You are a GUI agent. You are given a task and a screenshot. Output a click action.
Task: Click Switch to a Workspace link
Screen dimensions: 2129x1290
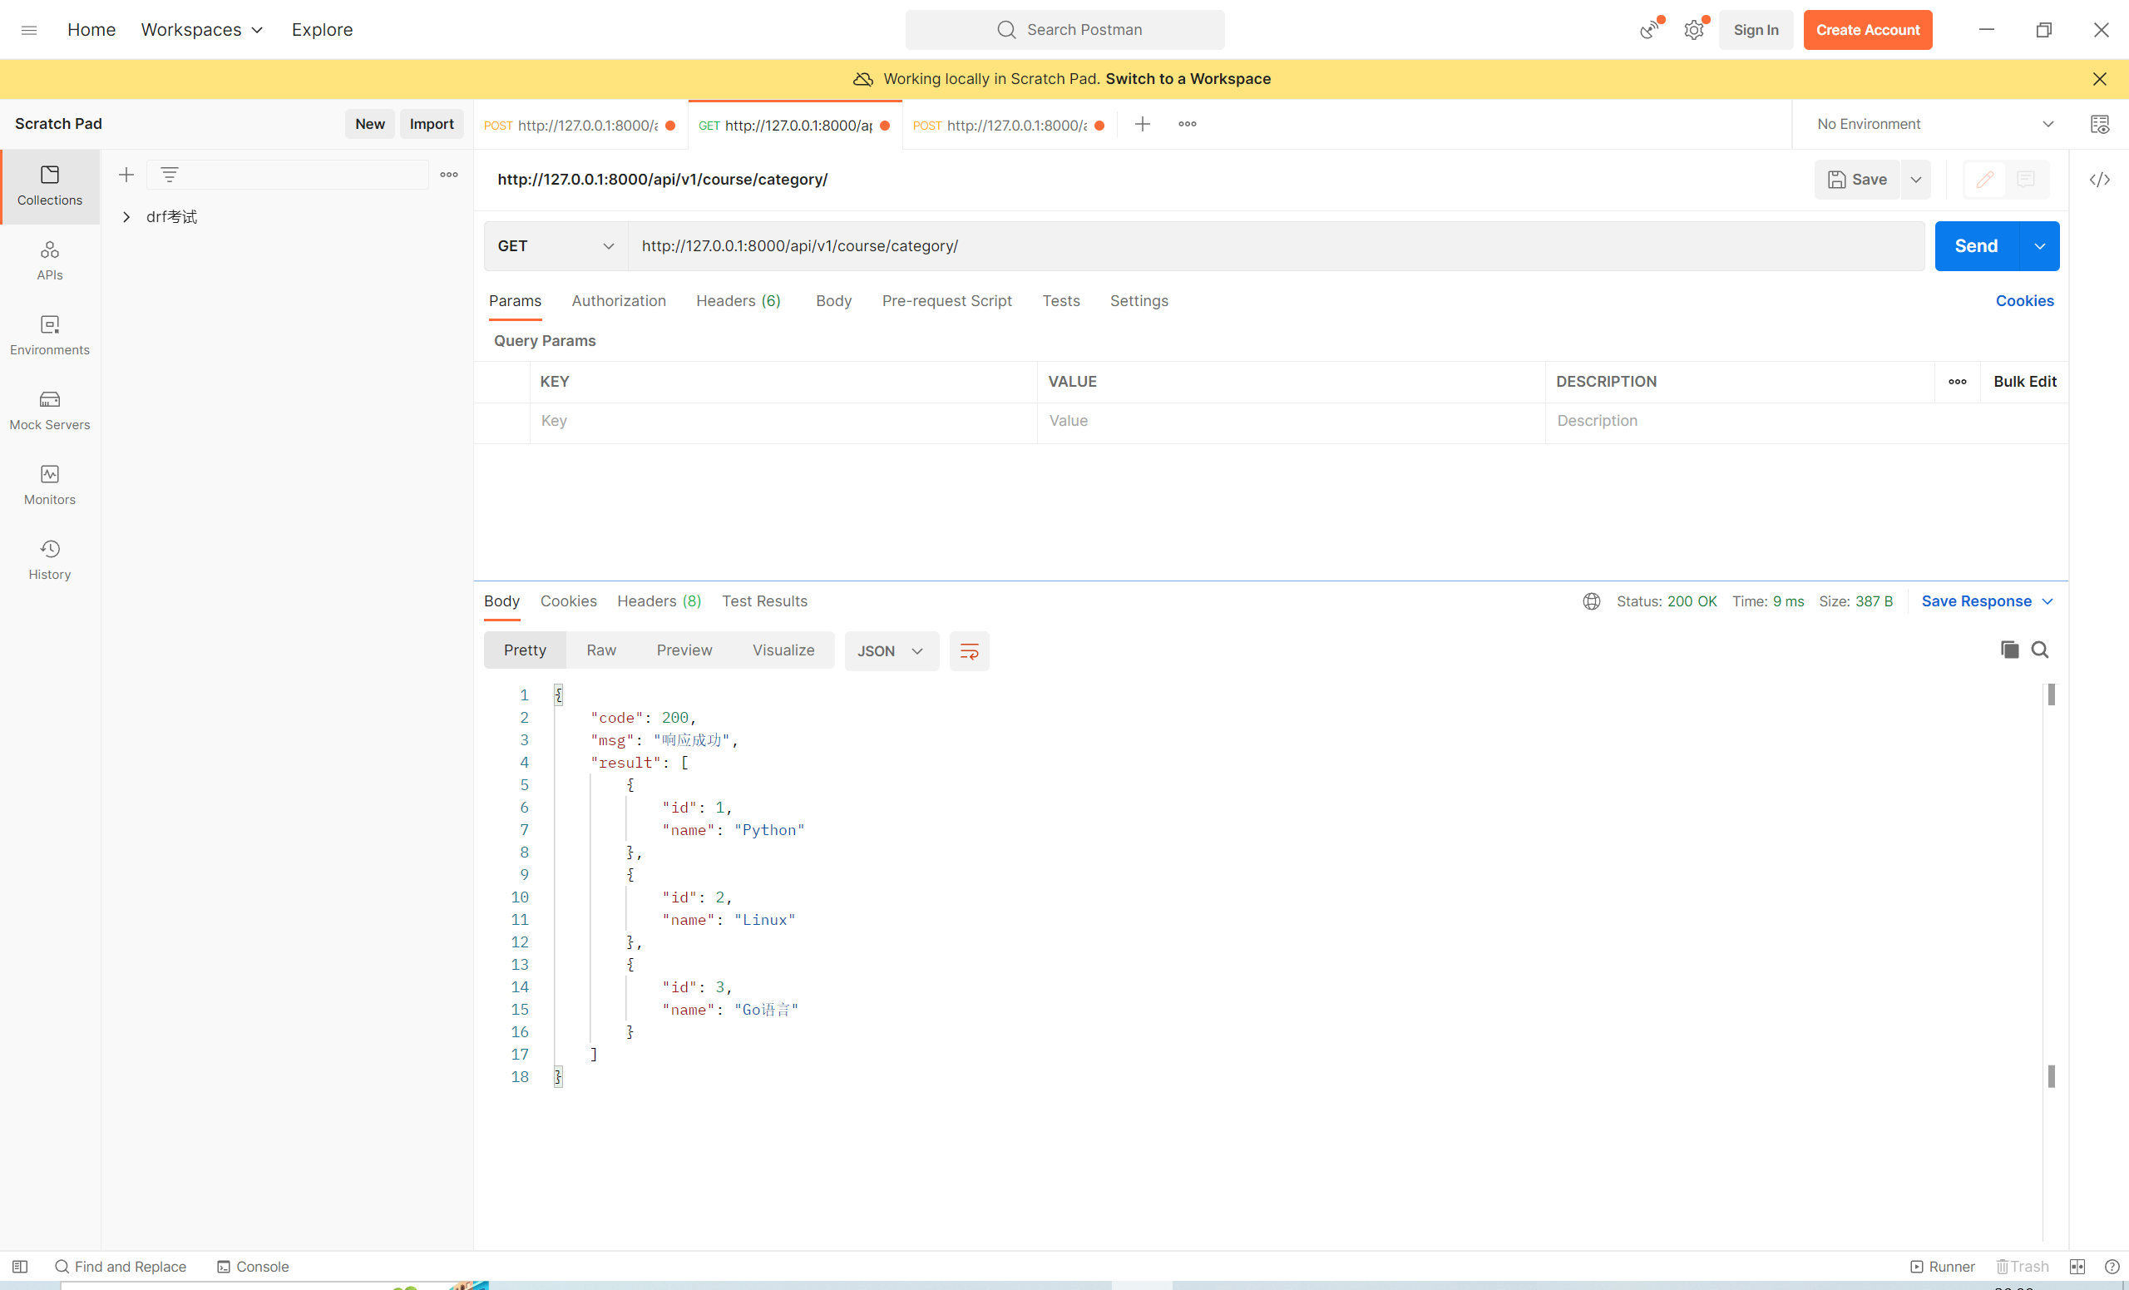(x=1188, y=79)
